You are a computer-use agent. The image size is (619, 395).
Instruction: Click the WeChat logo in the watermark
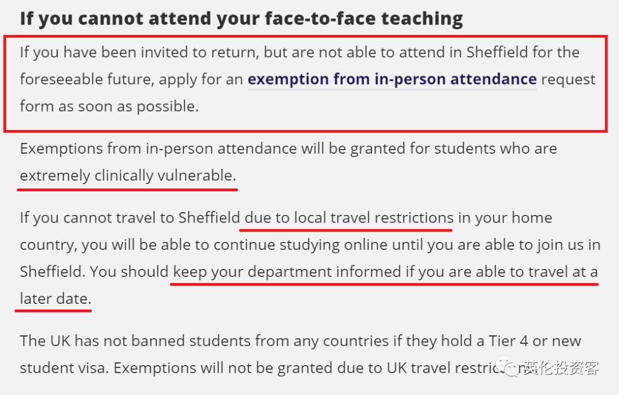tap(507, 367)
